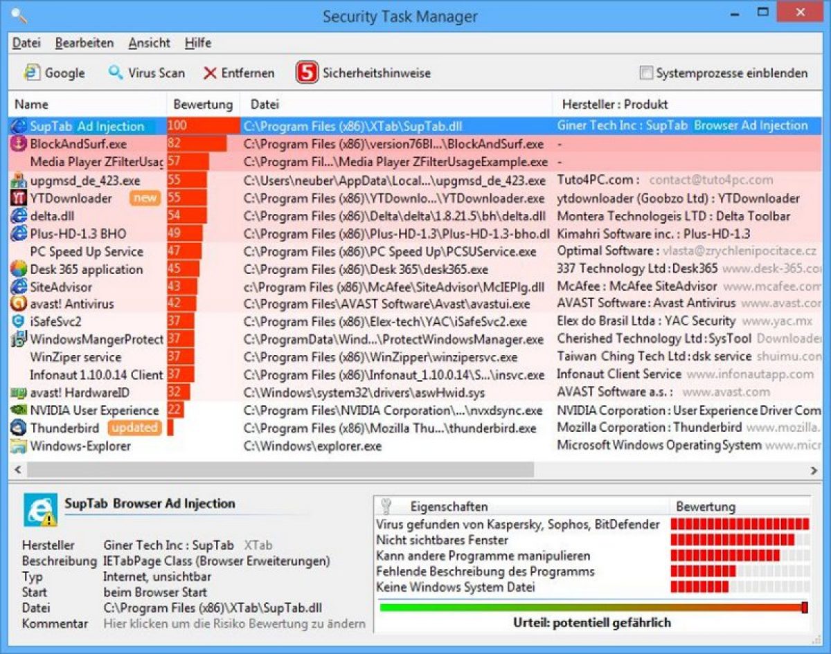Click the YTDownloader icon in the list
Viewport: 831px width, 654px height.
(x=17, y=198)
